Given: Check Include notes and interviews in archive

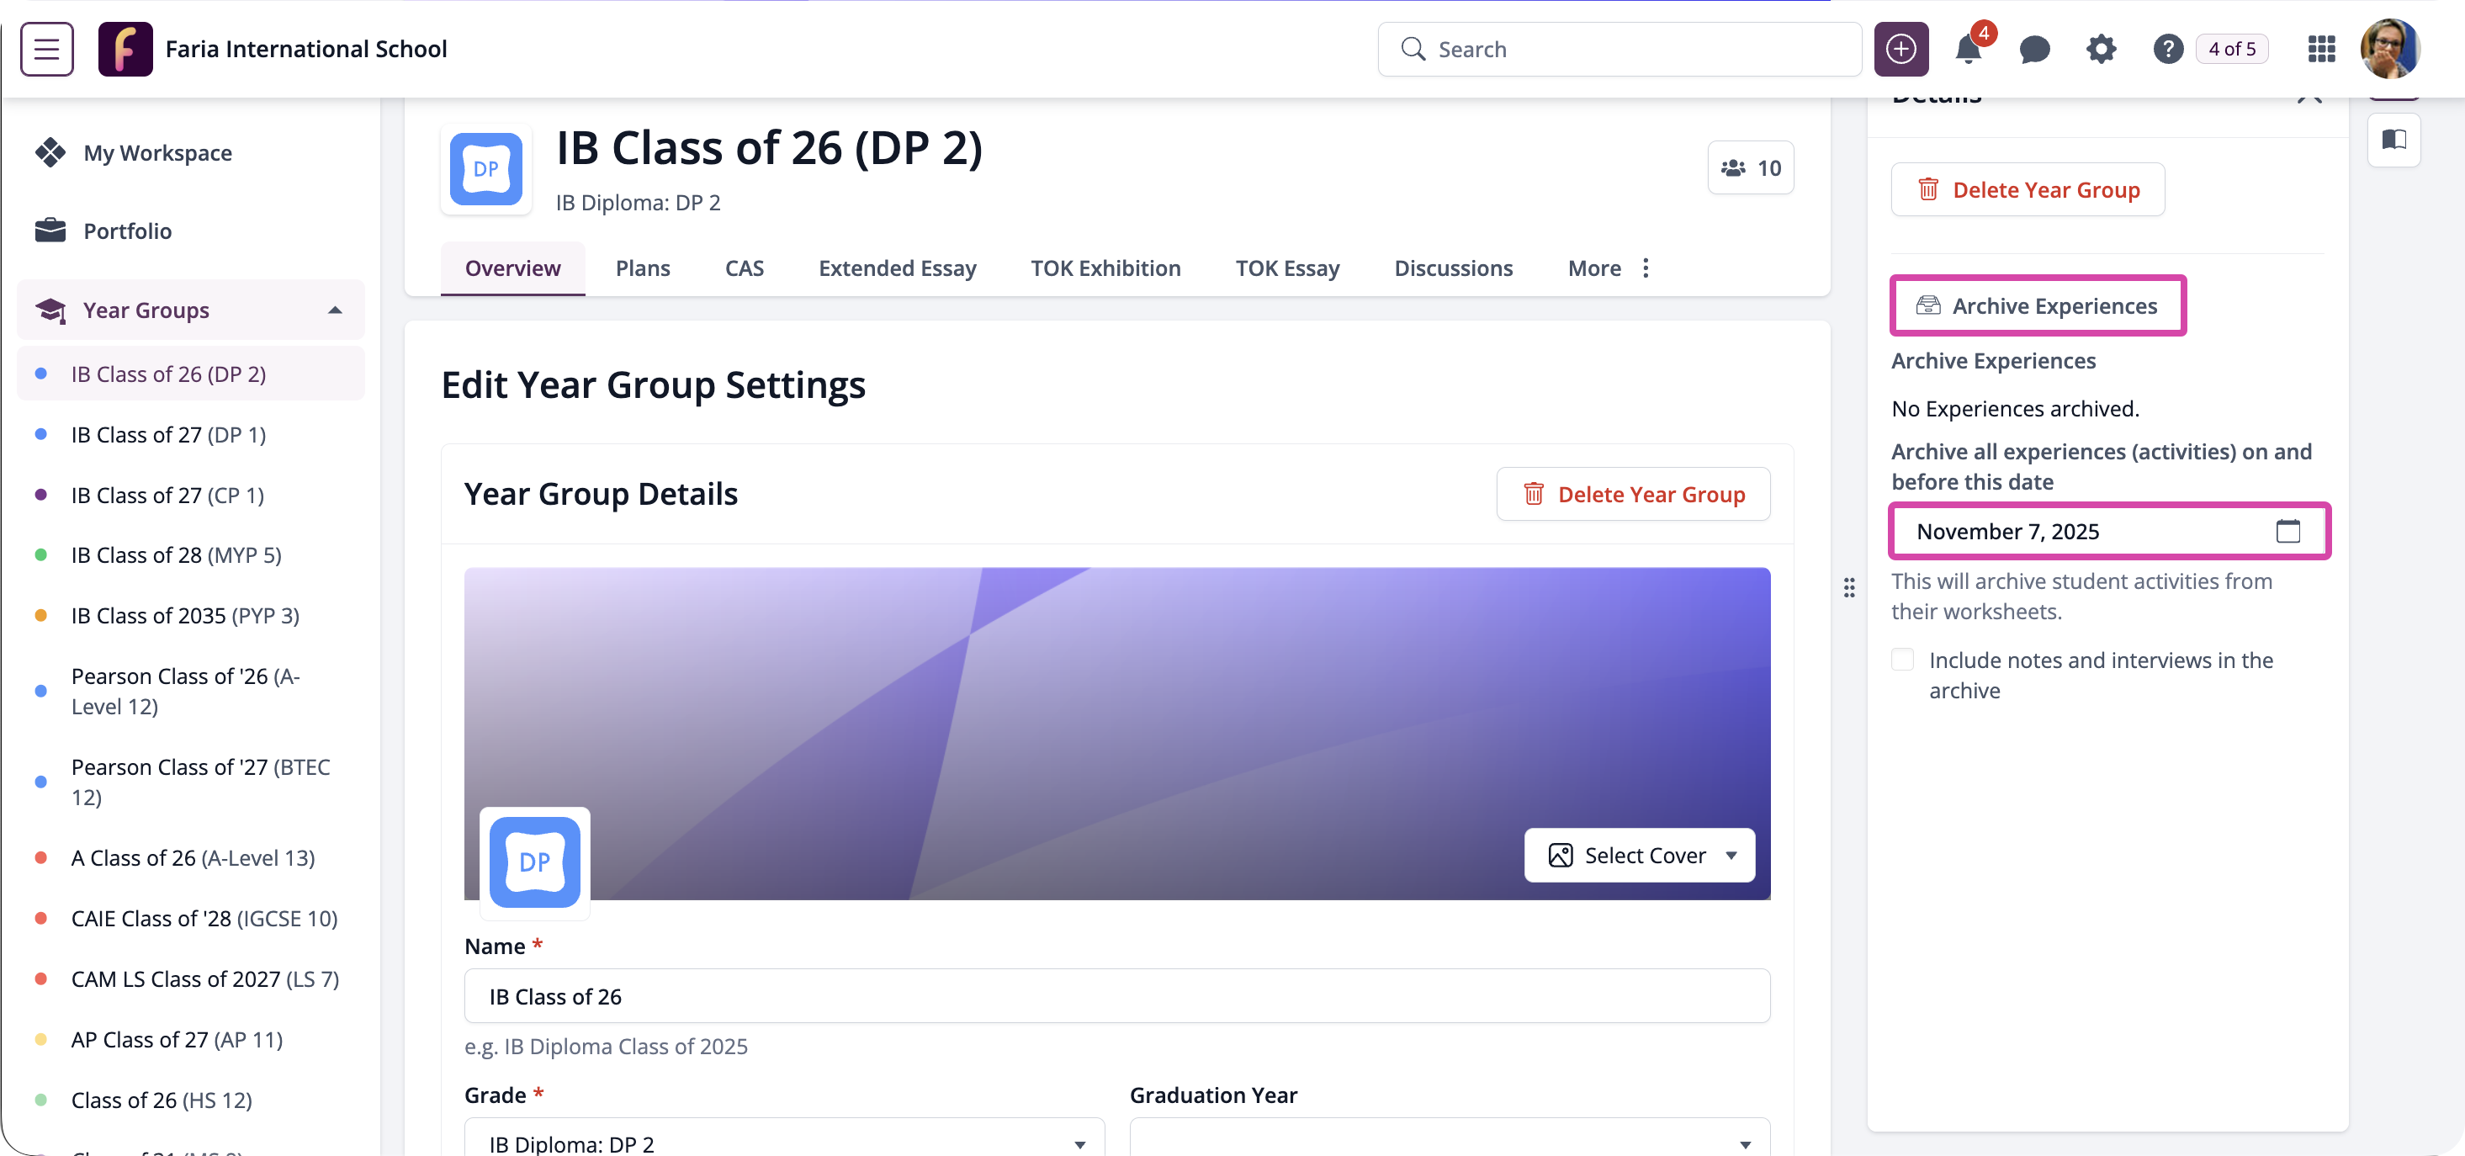Looking at the screenshot, I should pyautogui.click(x=1902, y=660).
